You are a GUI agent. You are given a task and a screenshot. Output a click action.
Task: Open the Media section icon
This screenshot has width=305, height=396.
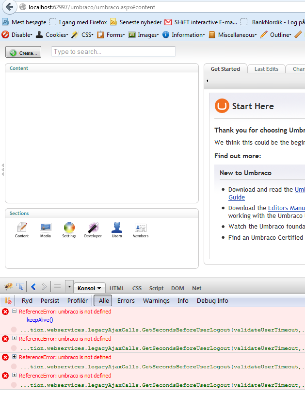click(x=46, y=230)
